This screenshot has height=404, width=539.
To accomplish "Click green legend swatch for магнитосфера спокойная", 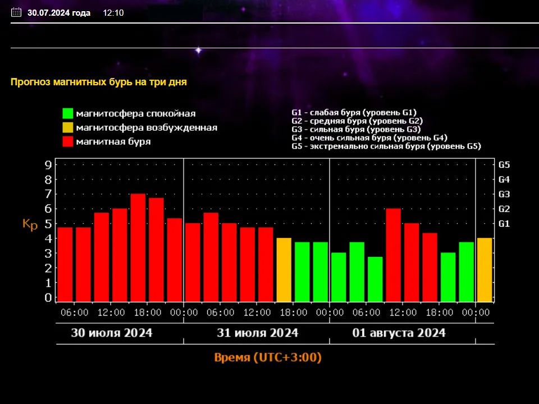I will click(68, 113).
